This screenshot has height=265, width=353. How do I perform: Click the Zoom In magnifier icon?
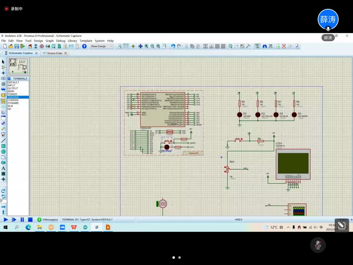coord(146,46)
